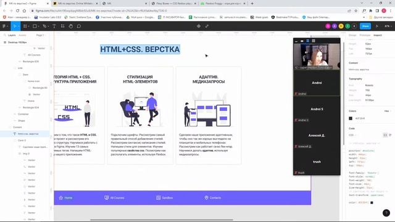Click the diagonal arrows icon in toolbar center

point(207,26)
